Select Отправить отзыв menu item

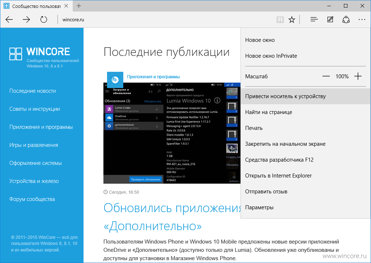pos(306,192)
